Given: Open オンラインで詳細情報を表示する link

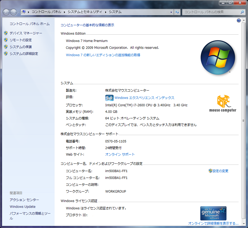Looking at the screenshot, I should (213, 223).
